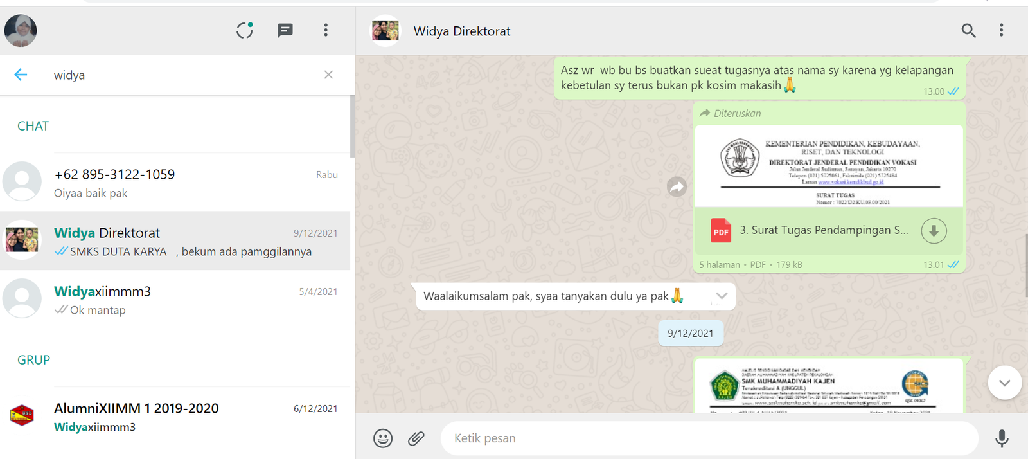1028x459 pixels.
Task: Open Widya Direktorat contact photo in header
Action: coord(385,30)
